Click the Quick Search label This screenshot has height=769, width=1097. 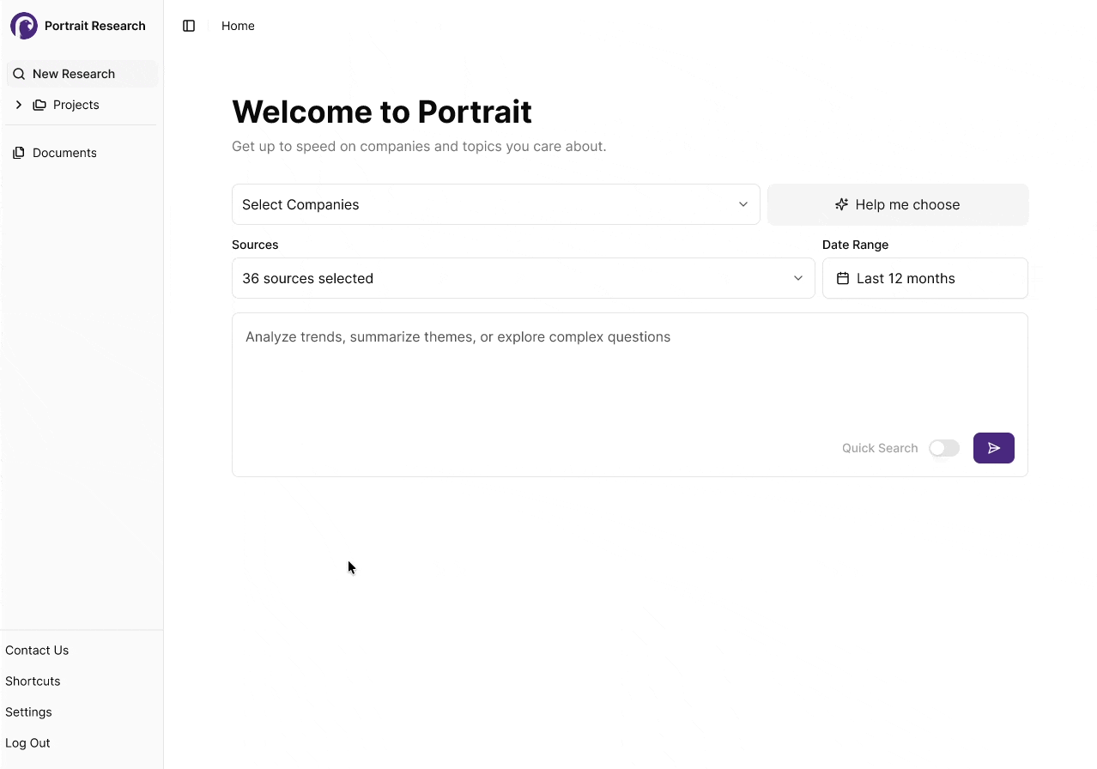pyautogui.click(x=880, y=448)
